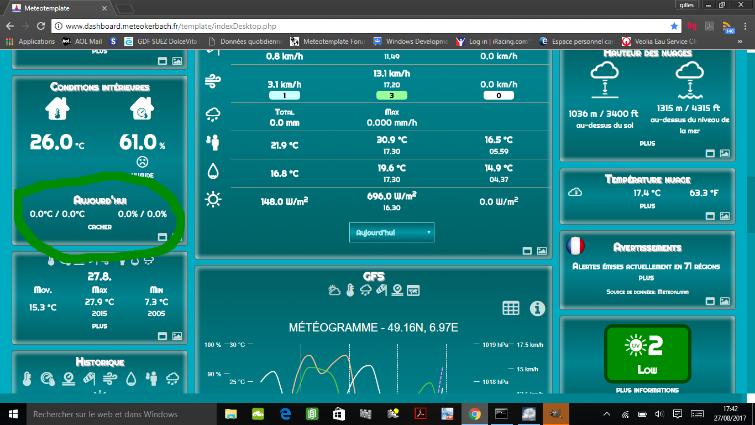Click the volume icon in system tray
The image size is (755, 425).
659,414
